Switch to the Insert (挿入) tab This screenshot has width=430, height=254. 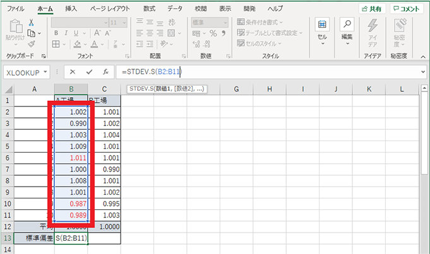point(71,9)
